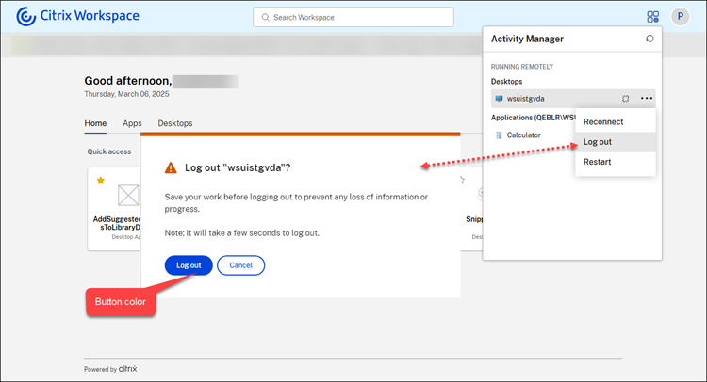Image resolution: width=707 pixels, height=382 pixels.
Task: Click the Citrix Workspace logo
Action: (x=77, y=16)
